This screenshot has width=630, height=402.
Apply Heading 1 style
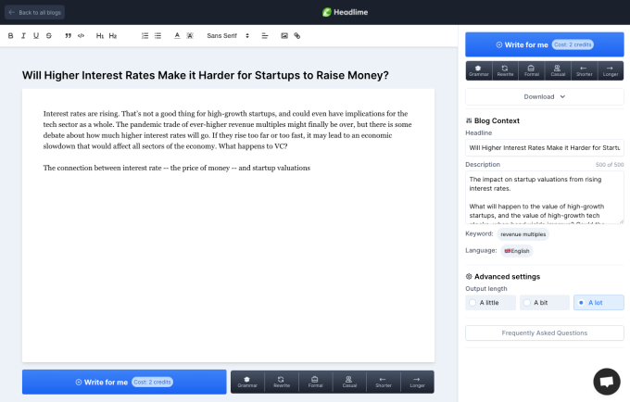pyautogui.click(x=100, y=35)
